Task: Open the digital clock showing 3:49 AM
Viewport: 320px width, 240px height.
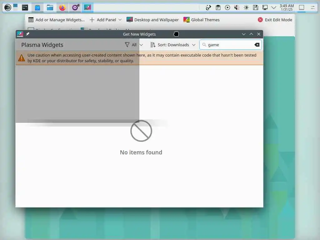Action: (x=287, y=7)
